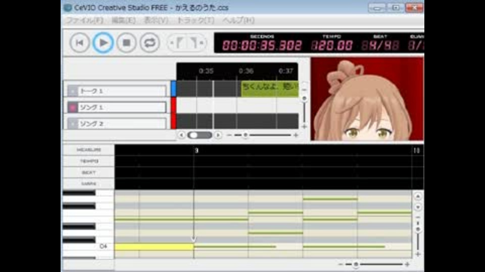This screenshot has width=485, height=272.
Task: Zoom in the track height with plus
Action: (x=304, y=126)
